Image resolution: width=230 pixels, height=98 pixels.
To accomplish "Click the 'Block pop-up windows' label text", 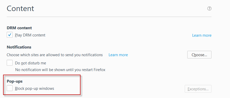I will point(34,89).
